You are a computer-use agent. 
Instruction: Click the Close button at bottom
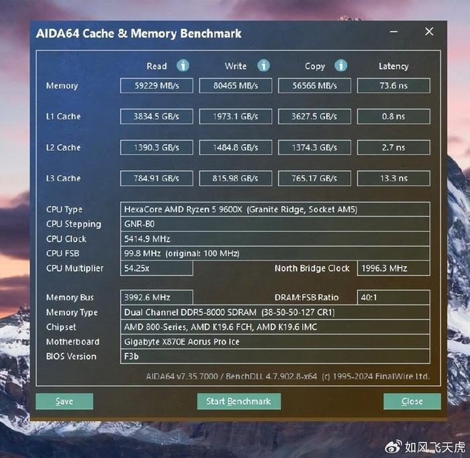coord(412,401)
